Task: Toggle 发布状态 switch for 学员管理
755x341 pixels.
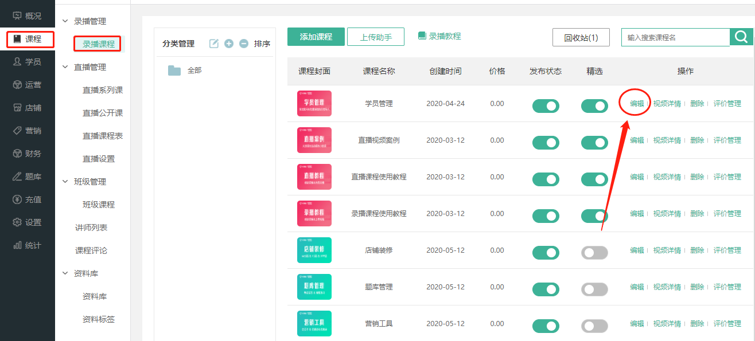Action: coord(546,106)
